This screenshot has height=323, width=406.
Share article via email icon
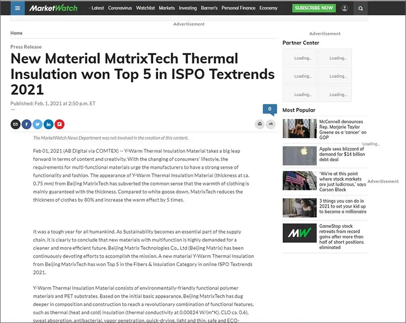(16, 124)
